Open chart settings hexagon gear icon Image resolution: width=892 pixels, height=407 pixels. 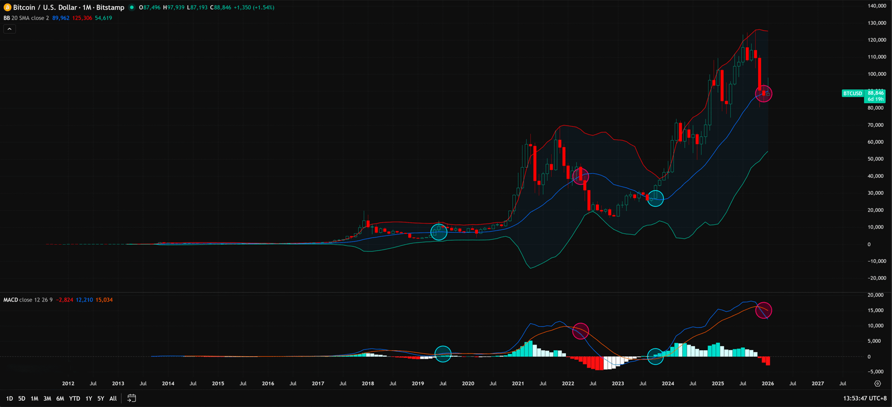pos(878,384)
